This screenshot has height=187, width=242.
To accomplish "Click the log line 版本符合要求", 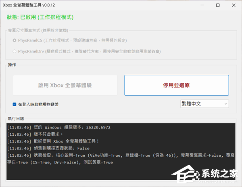I will click(35, 134).
